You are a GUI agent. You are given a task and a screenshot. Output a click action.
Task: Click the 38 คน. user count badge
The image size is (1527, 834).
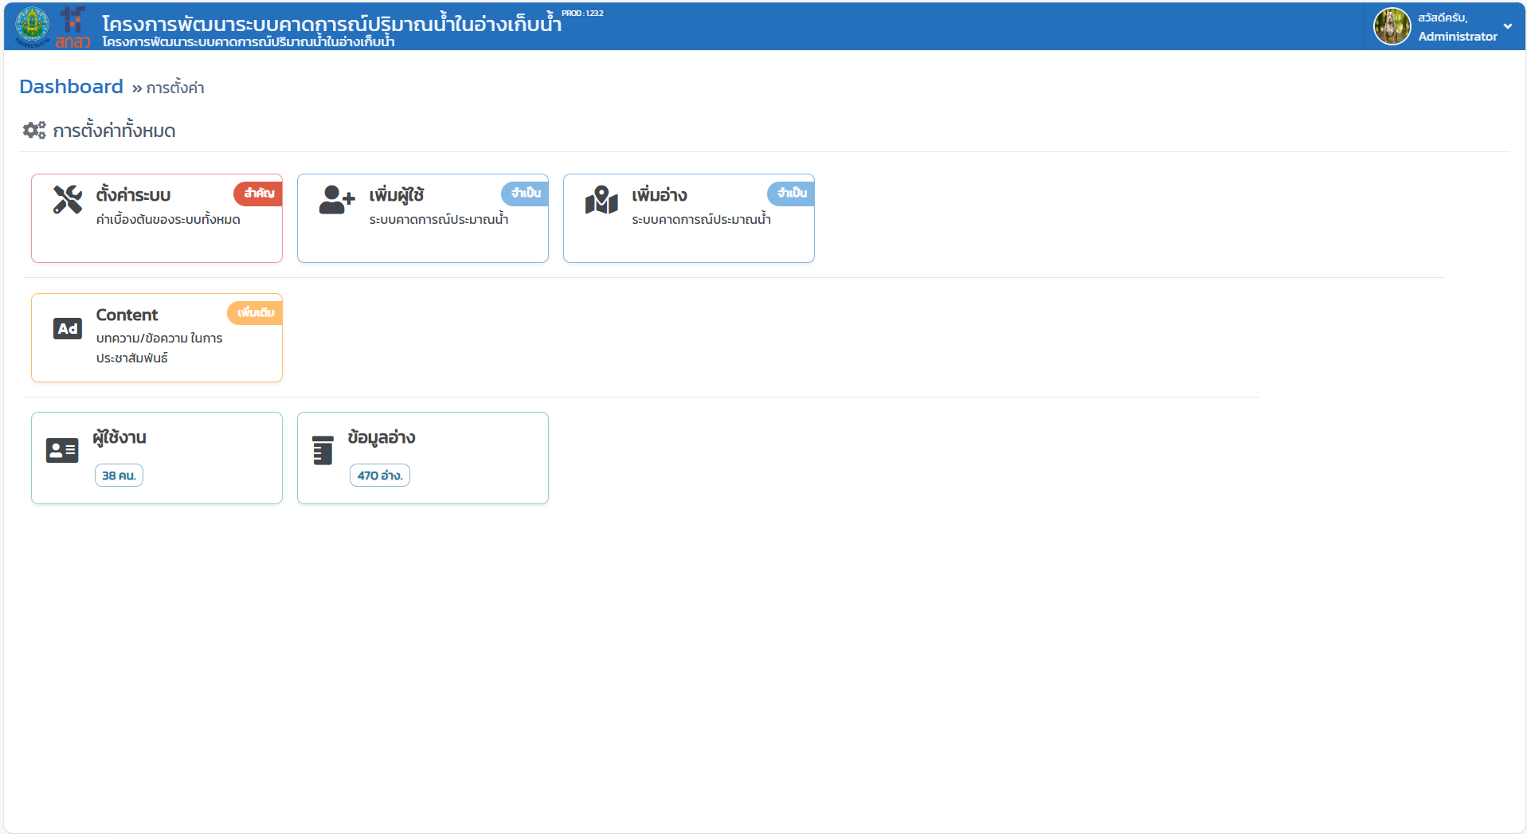click(x=119, y=476)
